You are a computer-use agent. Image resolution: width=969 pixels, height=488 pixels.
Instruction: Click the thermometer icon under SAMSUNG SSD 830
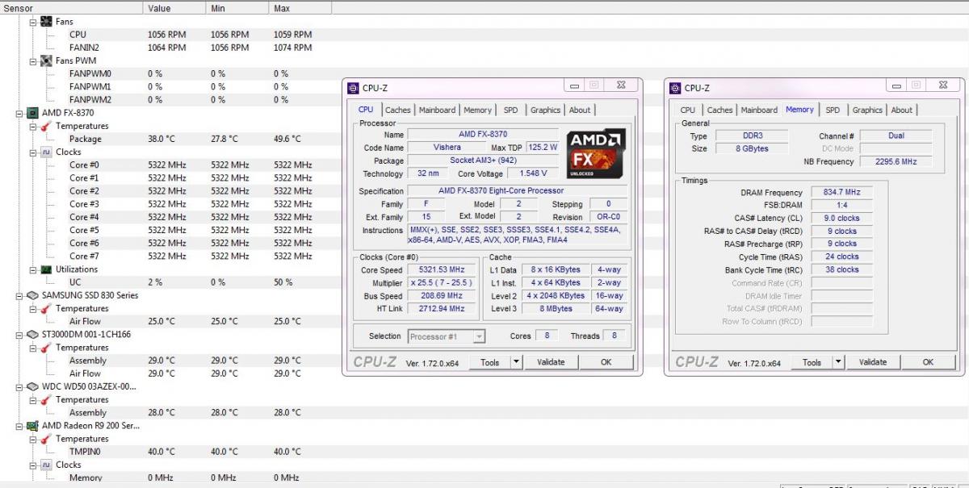(x=46, y=308)
